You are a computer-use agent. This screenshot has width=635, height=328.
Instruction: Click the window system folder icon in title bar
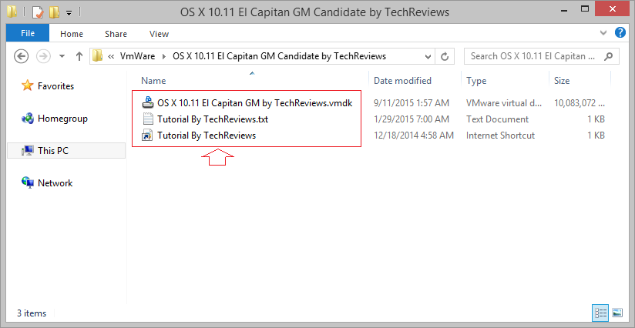[12, 12]
